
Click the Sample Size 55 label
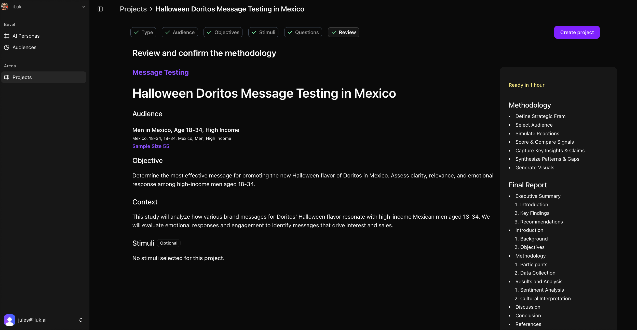pyautogui.click(x=151, y=146)
